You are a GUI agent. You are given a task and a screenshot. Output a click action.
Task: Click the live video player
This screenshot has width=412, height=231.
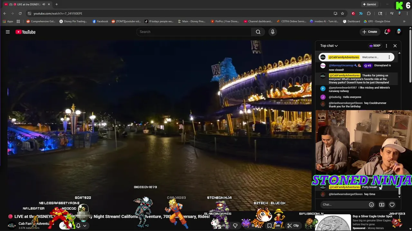tap(160, 125)
